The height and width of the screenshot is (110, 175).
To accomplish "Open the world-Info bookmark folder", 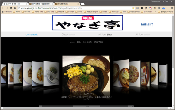I will [37, 12].
